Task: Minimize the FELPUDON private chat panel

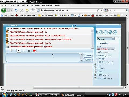Action: (73, 26)
